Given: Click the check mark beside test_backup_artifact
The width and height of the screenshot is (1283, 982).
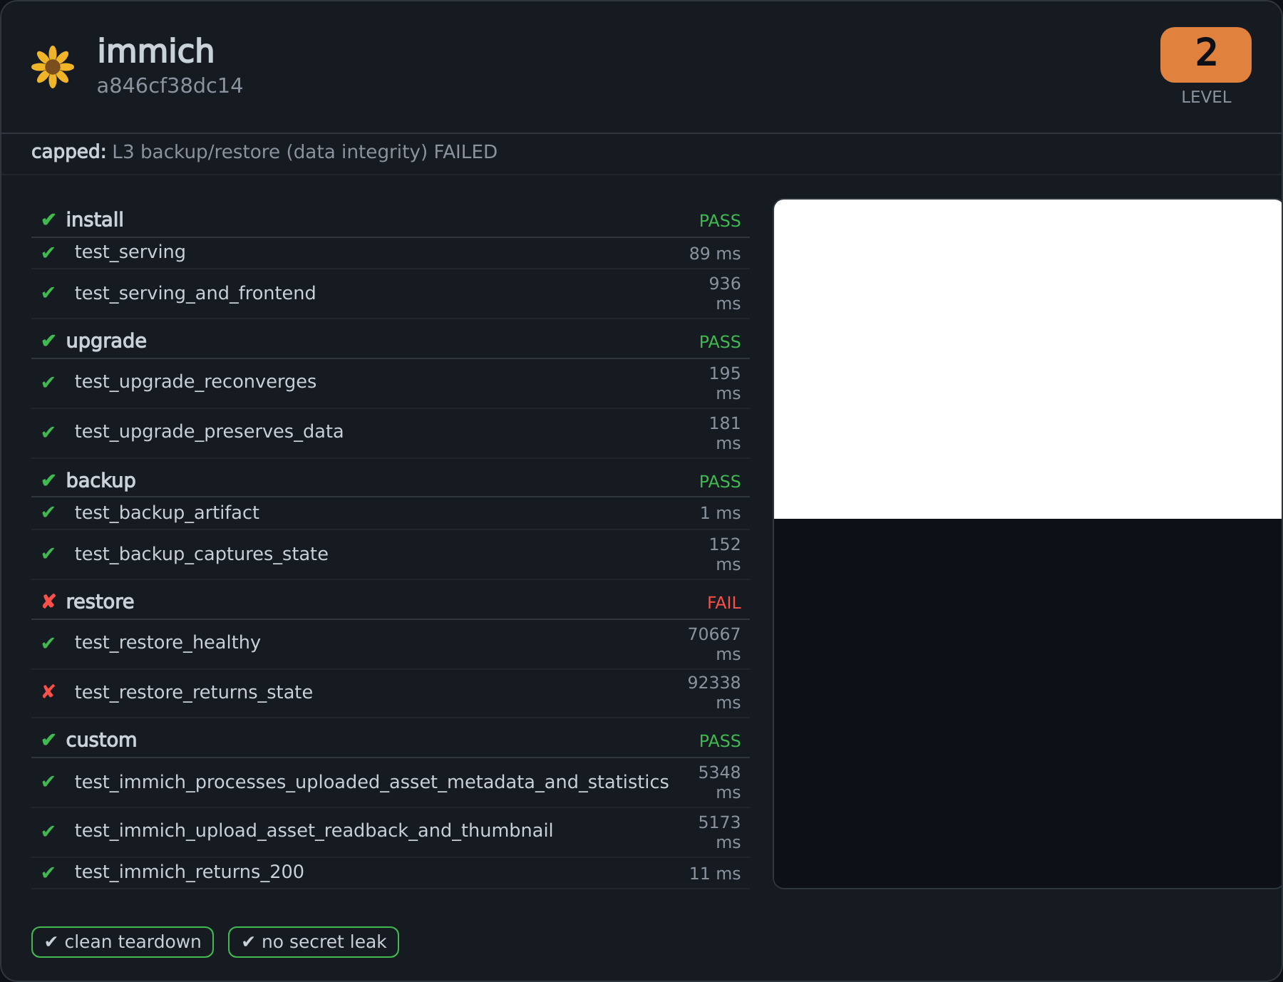Looking at the screenshot, I should (48, 512).
